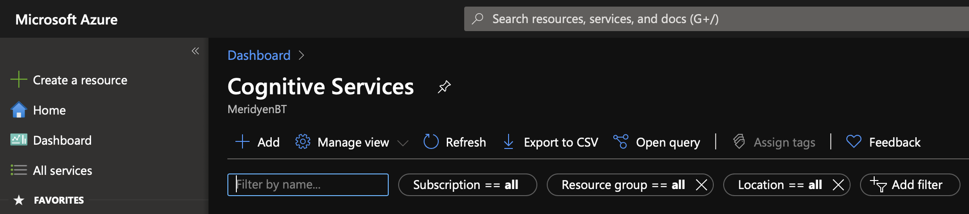Viewport: 969px width, 214px height.
Task: Pin Cognitive Services to dashboard
Action: pos(444,87)
